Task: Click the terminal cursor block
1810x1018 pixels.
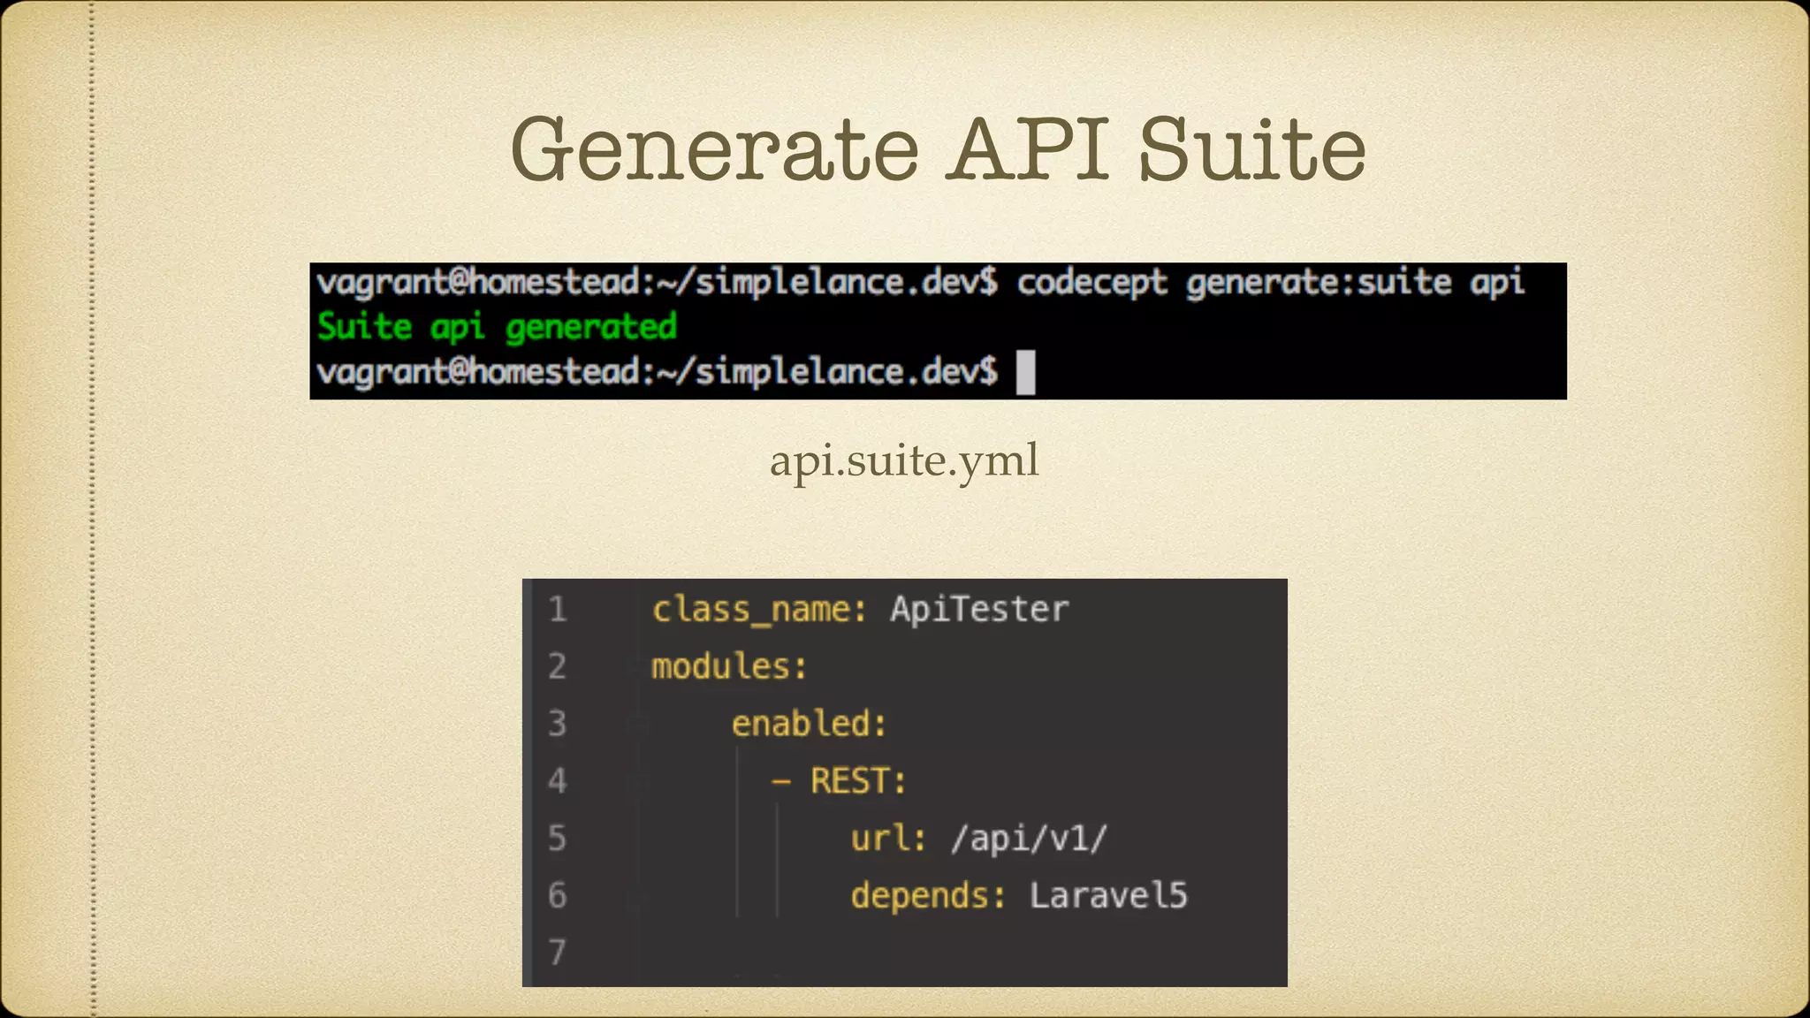Action: (x=1025, y=372)
